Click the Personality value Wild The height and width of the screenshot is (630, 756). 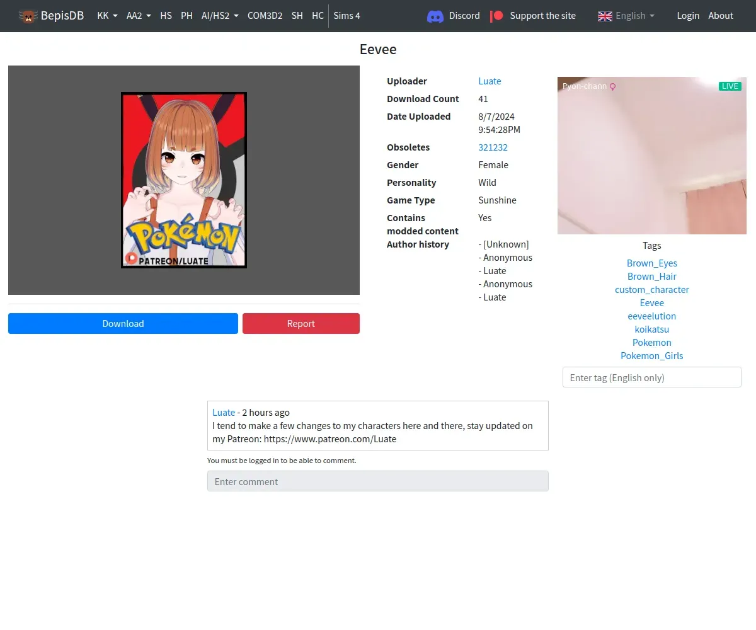point(487,183)
